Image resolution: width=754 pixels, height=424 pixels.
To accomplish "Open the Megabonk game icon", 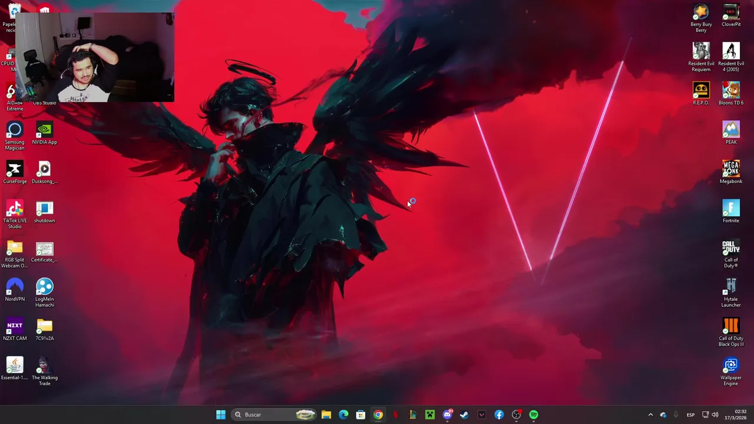I will pyautogui.click(x=731, y=173).
